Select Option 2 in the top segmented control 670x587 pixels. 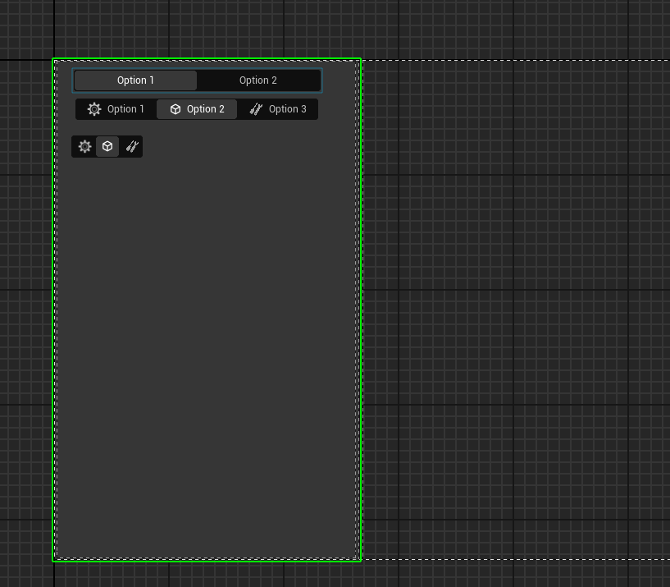pyautogui.click(x=258, y=80)
